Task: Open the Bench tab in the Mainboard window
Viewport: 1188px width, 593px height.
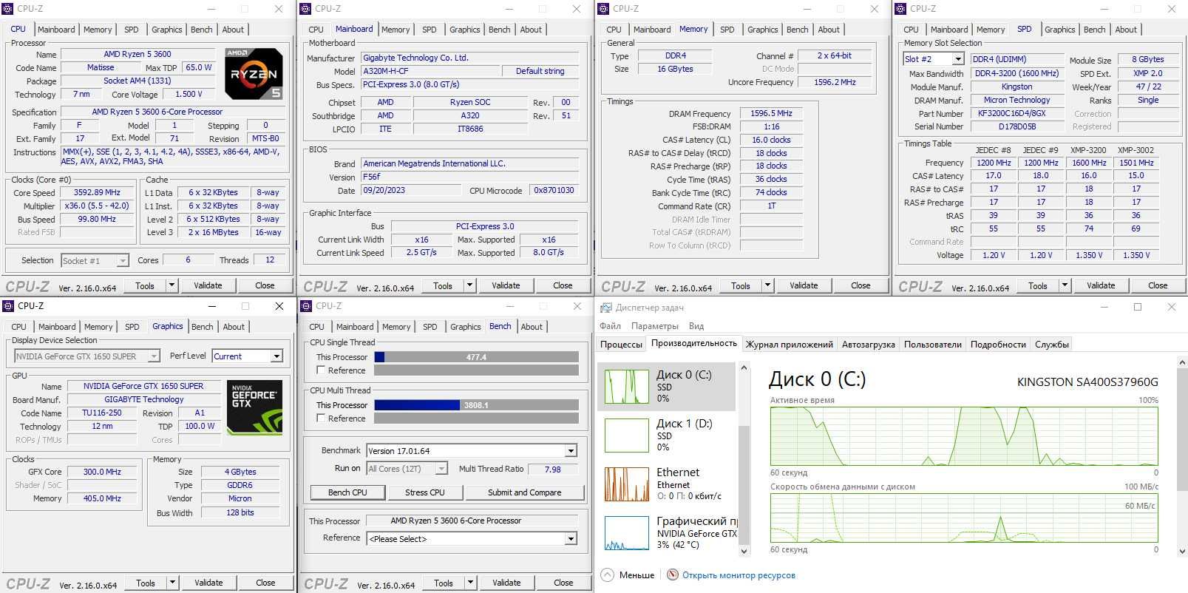Action: tap(500, 30)
